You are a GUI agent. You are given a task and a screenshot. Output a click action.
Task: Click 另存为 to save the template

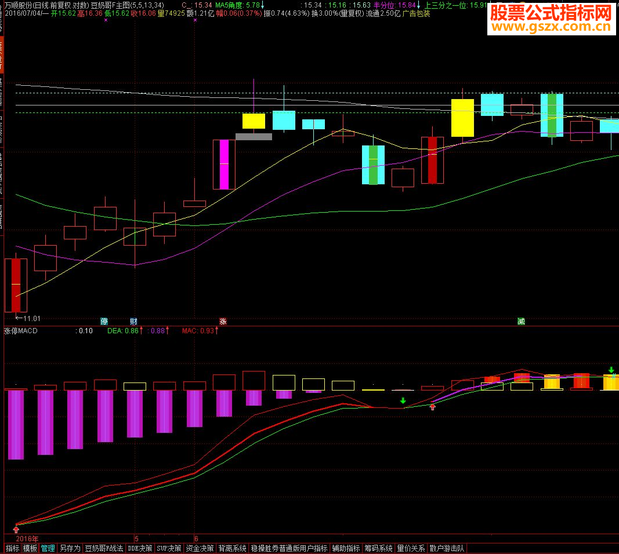(70, 548)
